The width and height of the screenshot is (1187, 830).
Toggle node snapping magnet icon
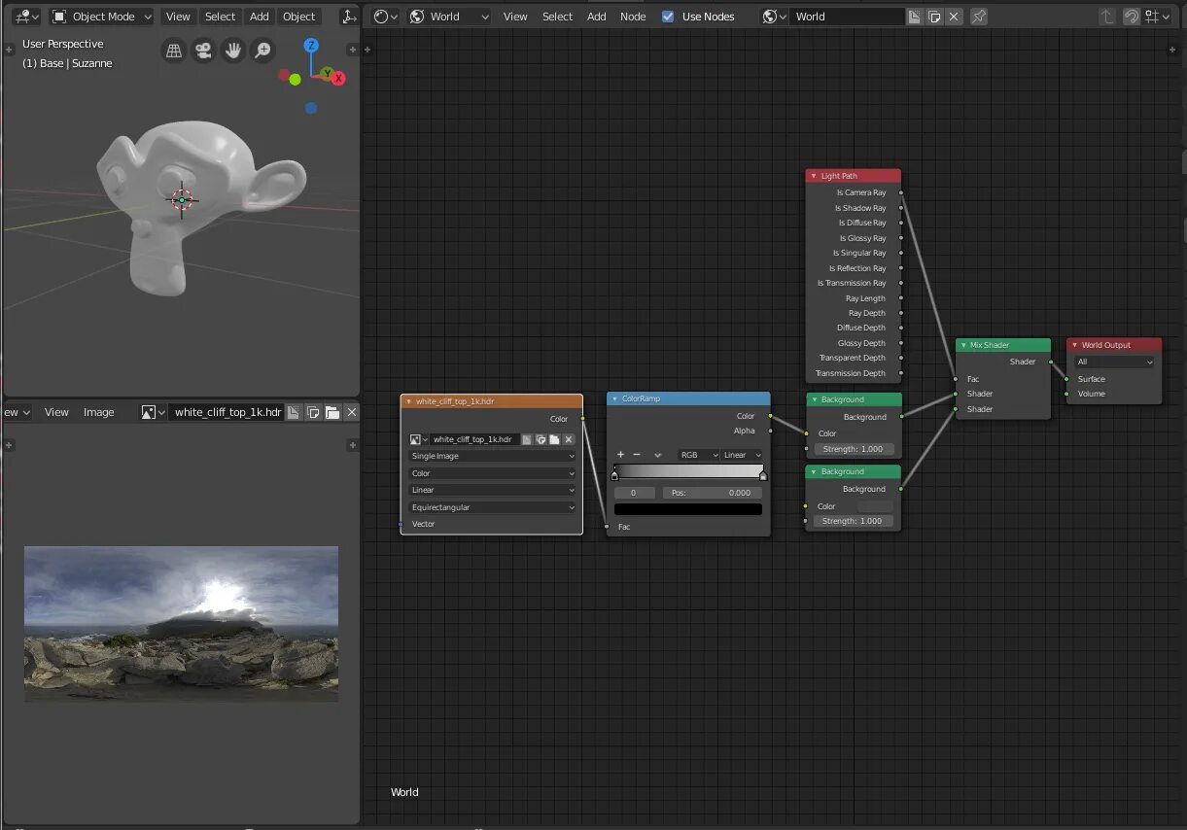click(1132, 17)
